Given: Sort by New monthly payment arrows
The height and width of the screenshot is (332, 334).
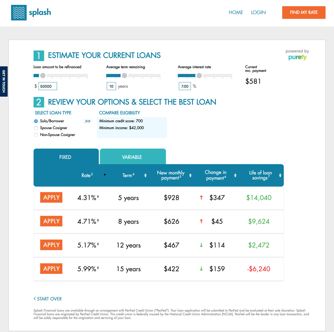Looking at the screenshot, I should click(190, 175).
